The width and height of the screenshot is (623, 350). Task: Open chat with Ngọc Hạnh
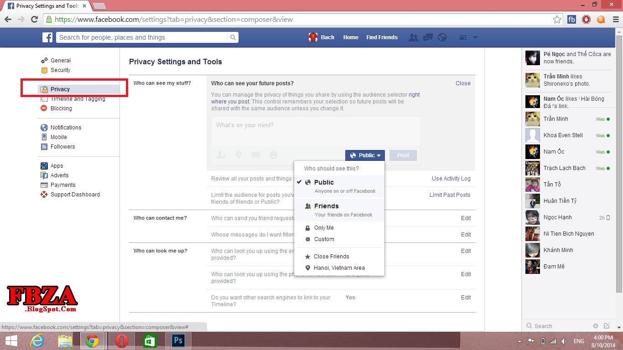[x=567, y=217]
